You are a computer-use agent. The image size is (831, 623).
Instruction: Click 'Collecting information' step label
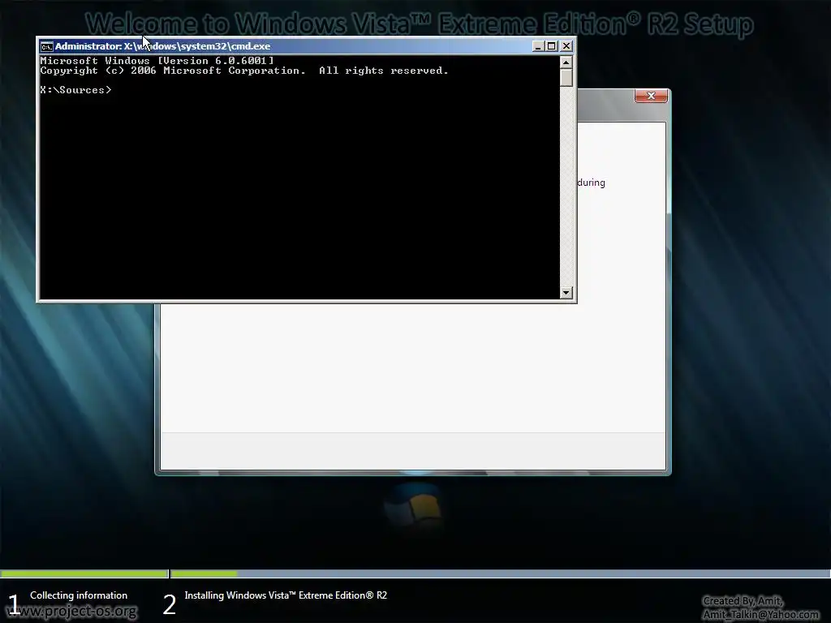click(79, 595)
